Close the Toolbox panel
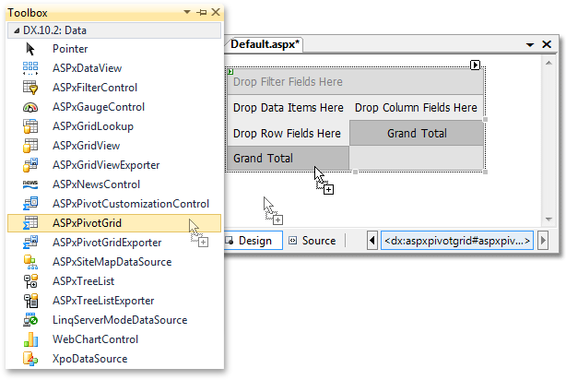 216,12
